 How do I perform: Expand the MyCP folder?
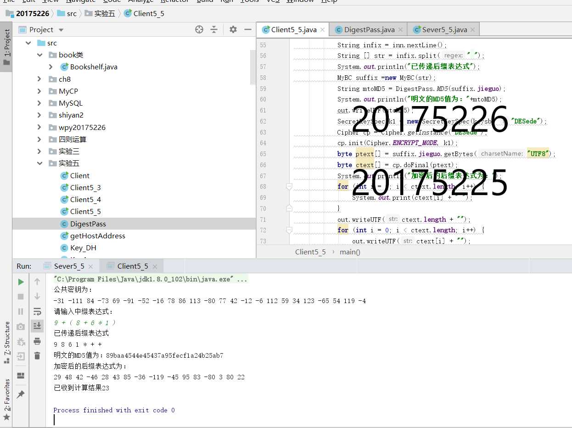click(39, 91)
